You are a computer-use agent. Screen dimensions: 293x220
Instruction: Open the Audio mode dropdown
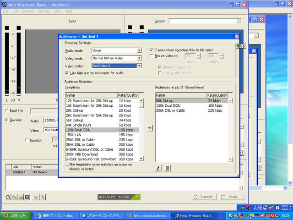click(139, 50)
